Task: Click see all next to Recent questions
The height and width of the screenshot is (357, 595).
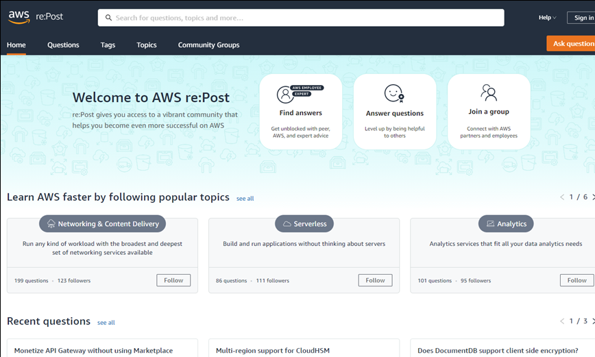Action: coord(106,323)
